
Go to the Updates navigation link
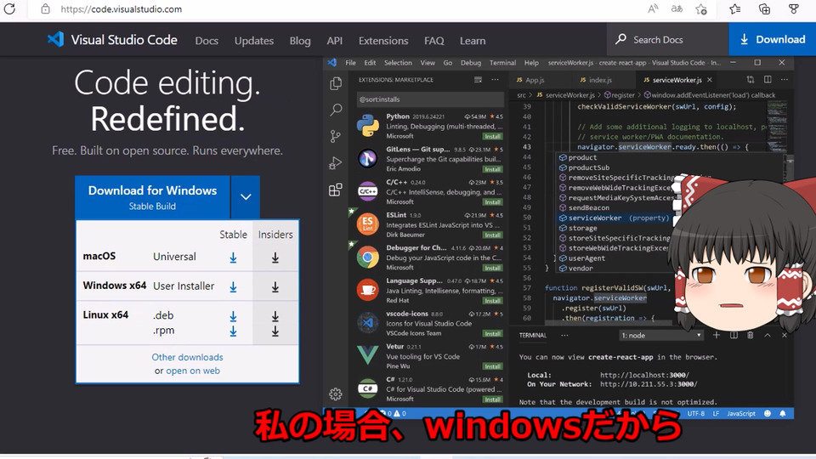pyautogui.click(x=254, y=41)
